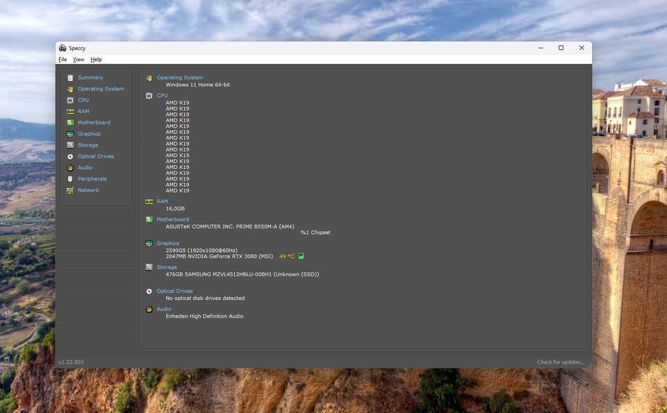
Task: Click Graphics heading link in summary
Action: point(167,243)
